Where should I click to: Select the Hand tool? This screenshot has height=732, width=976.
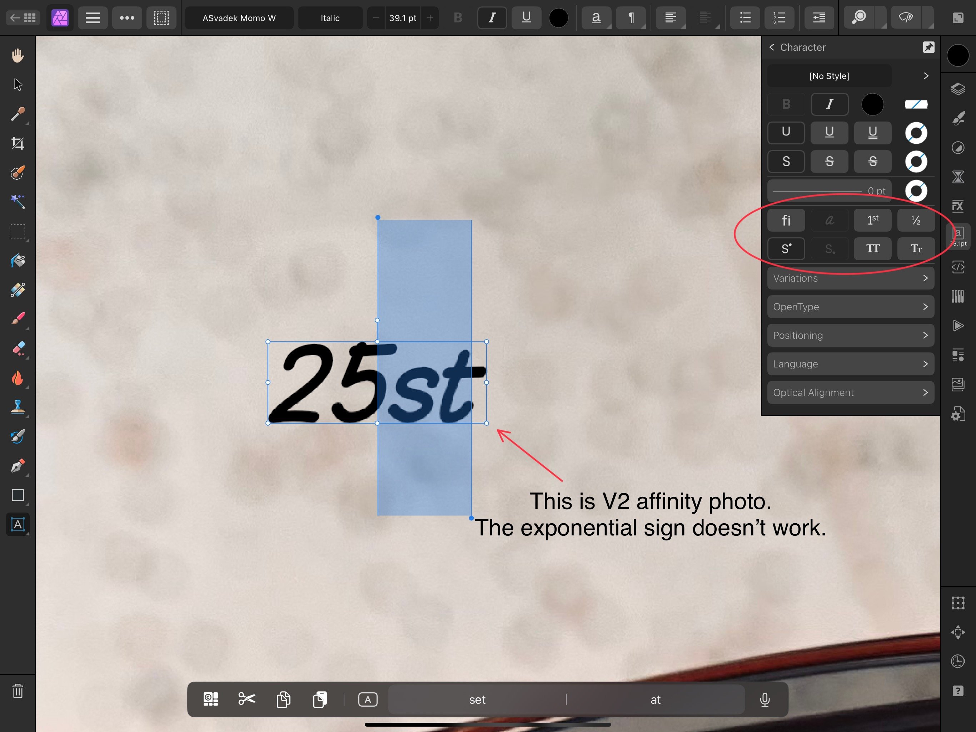(x=18, y=55)
